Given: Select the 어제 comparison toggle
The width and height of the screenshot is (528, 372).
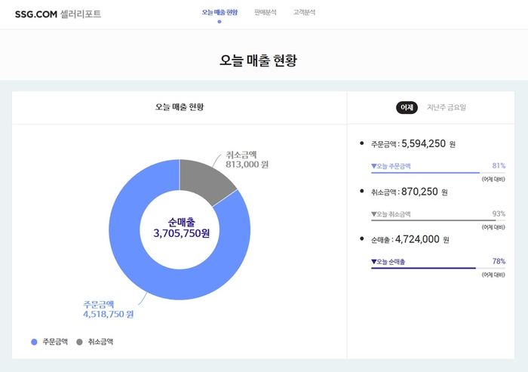Looking at the screenshot, I should (x=407, y=107).
